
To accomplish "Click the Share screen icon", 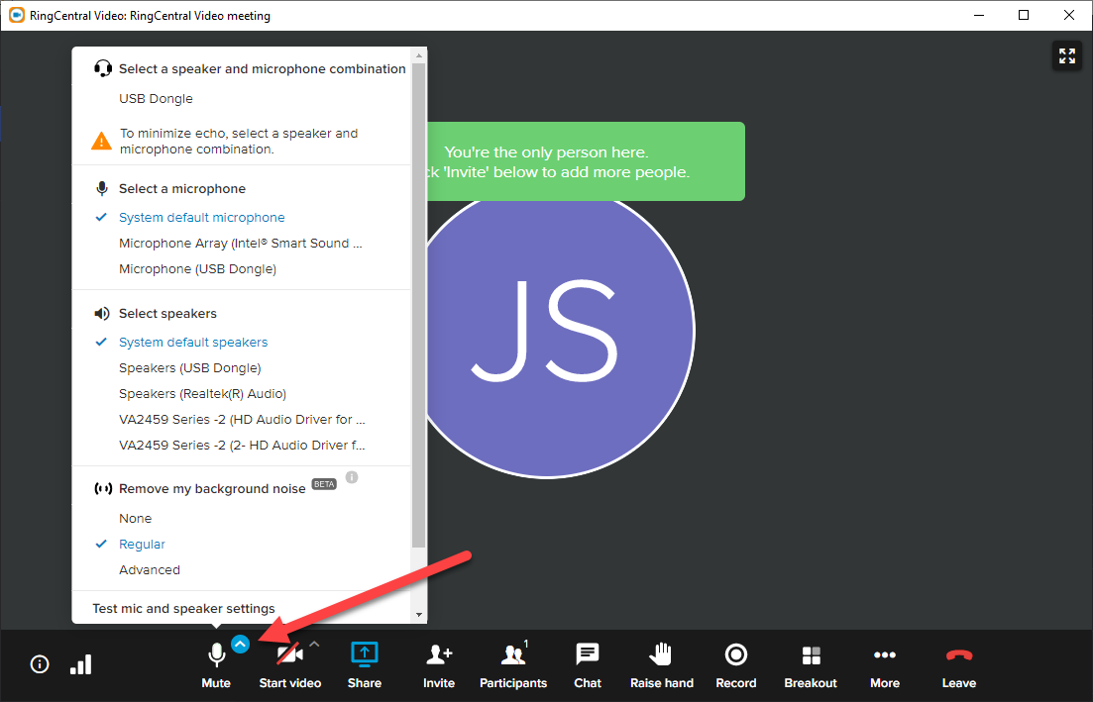I will point(364,654).
